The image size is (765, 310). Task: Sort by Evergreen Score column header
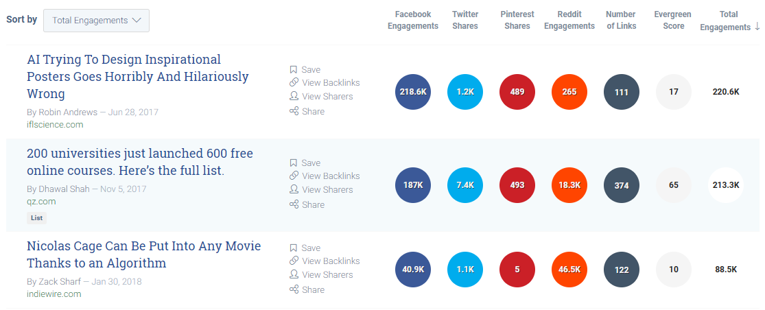pos(673,20)
